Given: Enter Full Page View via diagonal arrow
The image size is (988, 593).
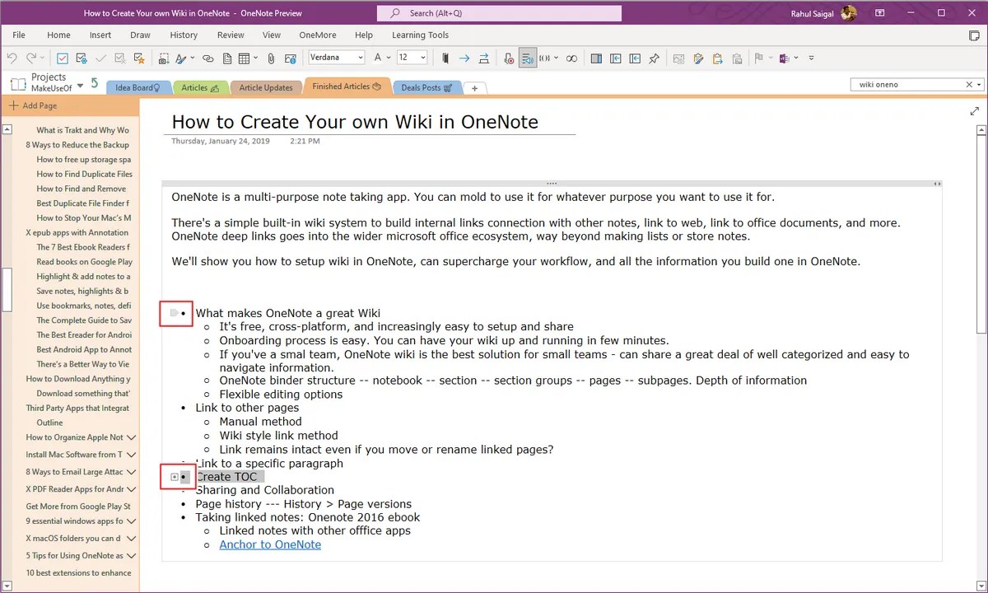Looking at the screenshot, I should pyautogui.click(x=974, y=110).
